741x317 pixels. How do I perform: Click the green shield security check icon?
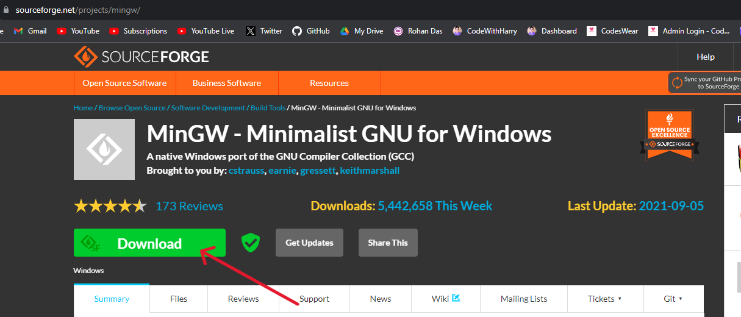pyautogui.click(x=250, y=243)
